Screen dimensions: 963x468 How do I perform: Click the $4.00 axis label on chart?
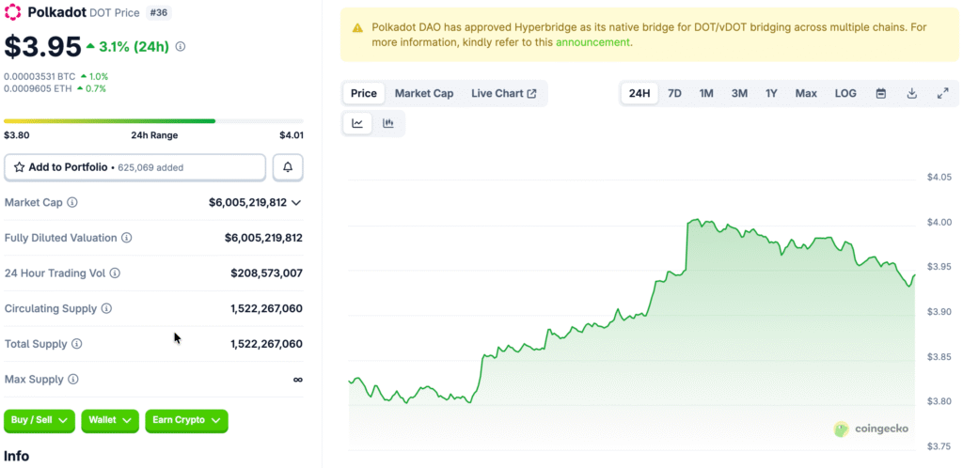939,222
